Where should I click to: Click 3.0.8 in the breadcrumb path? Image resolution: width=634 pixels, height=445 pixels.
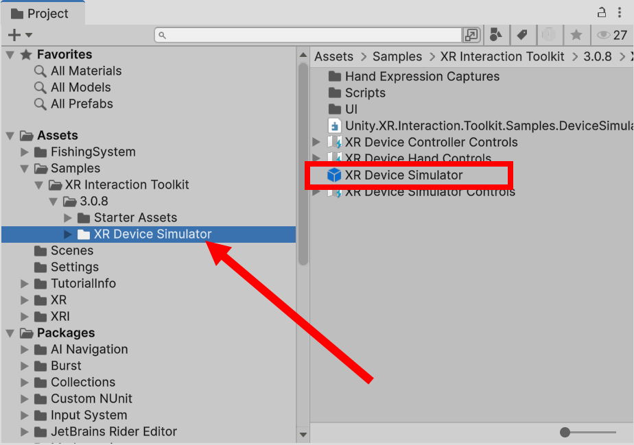[598, 57]
